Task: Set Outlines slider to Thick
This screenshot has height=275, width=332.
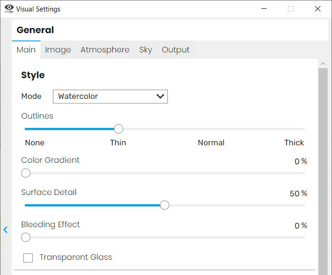Action: (x=304, y=129)
